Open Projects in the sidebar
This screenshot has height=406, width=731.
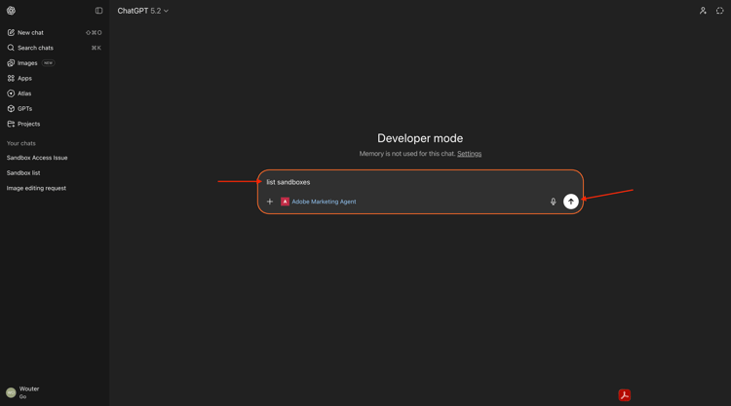pyautogui.click(x=54, y=124)
